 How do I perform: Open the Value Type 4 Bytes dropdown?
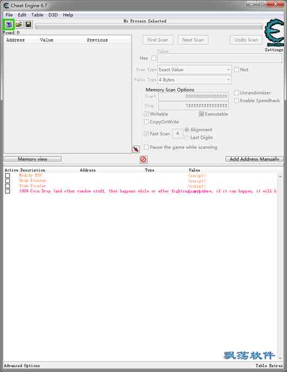(194, 80)
